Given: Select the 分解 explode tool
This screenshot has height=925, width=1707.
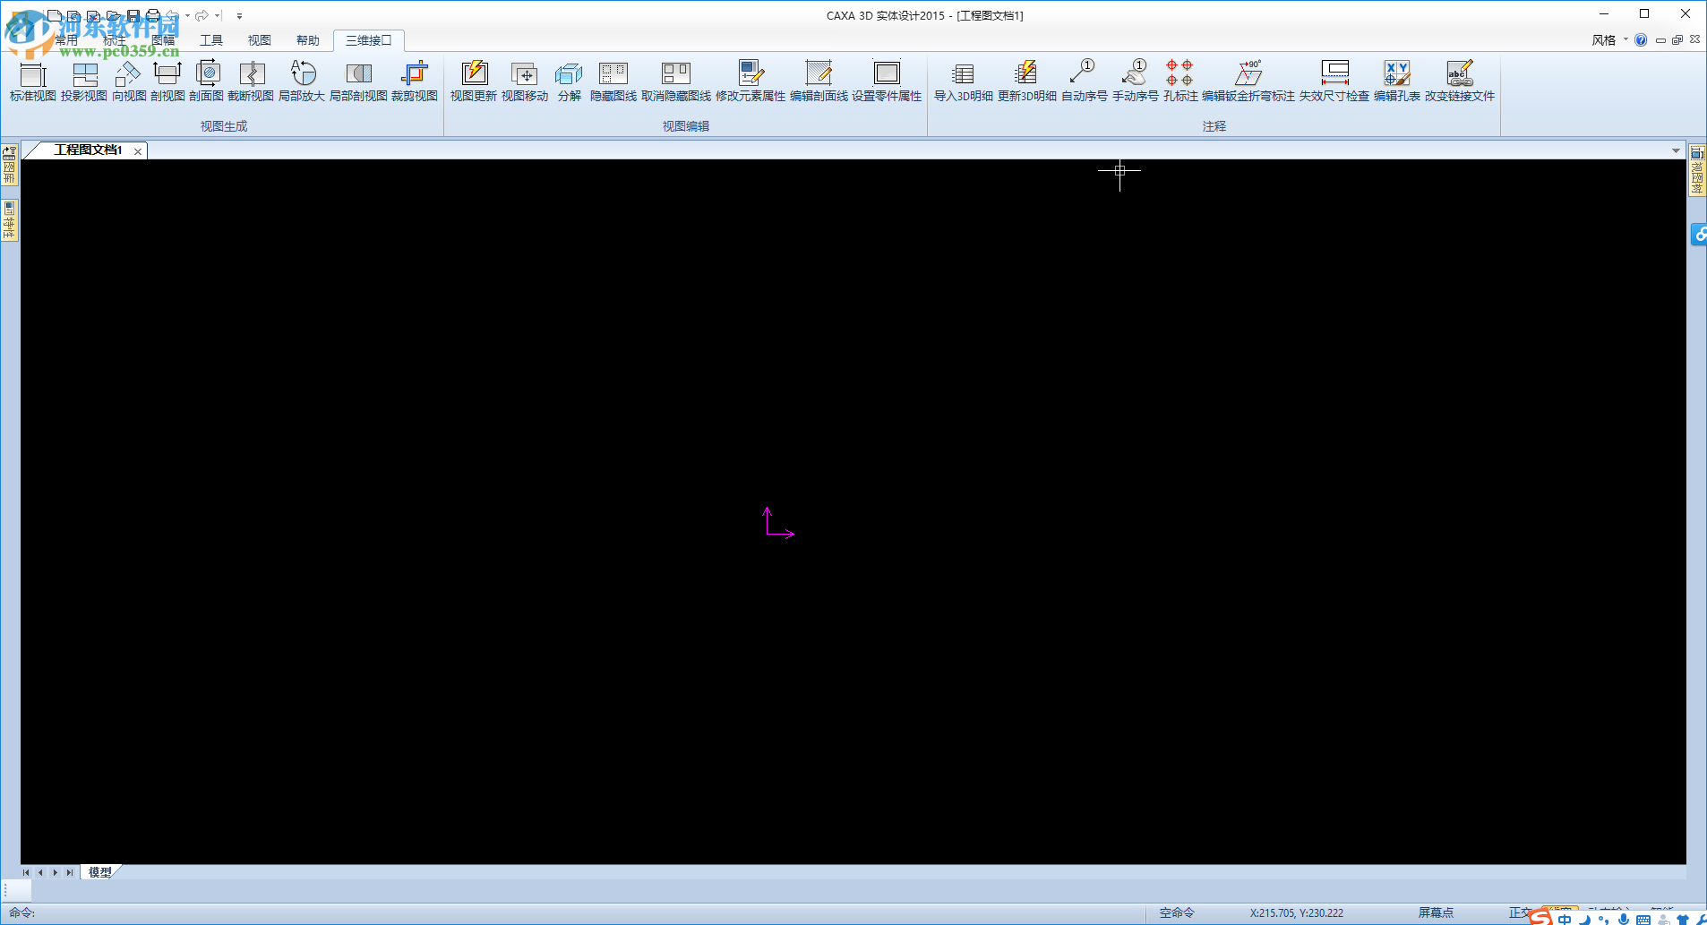Looking at the screenshot, I should click(570, 81).
